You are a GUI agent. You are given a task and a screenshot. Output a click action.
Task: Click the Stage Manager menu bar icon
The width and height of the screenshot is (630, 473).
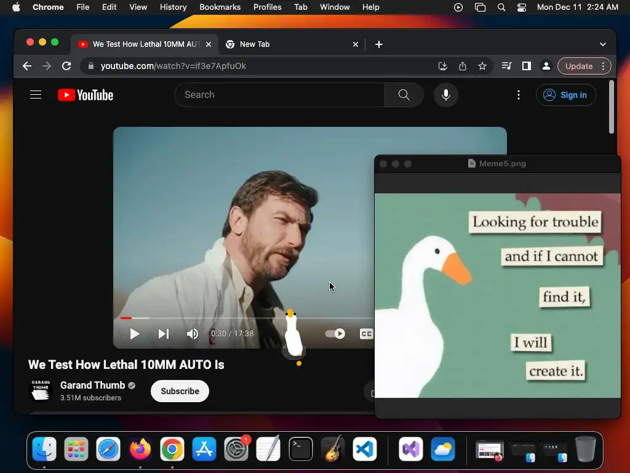[x=480, y=7]
